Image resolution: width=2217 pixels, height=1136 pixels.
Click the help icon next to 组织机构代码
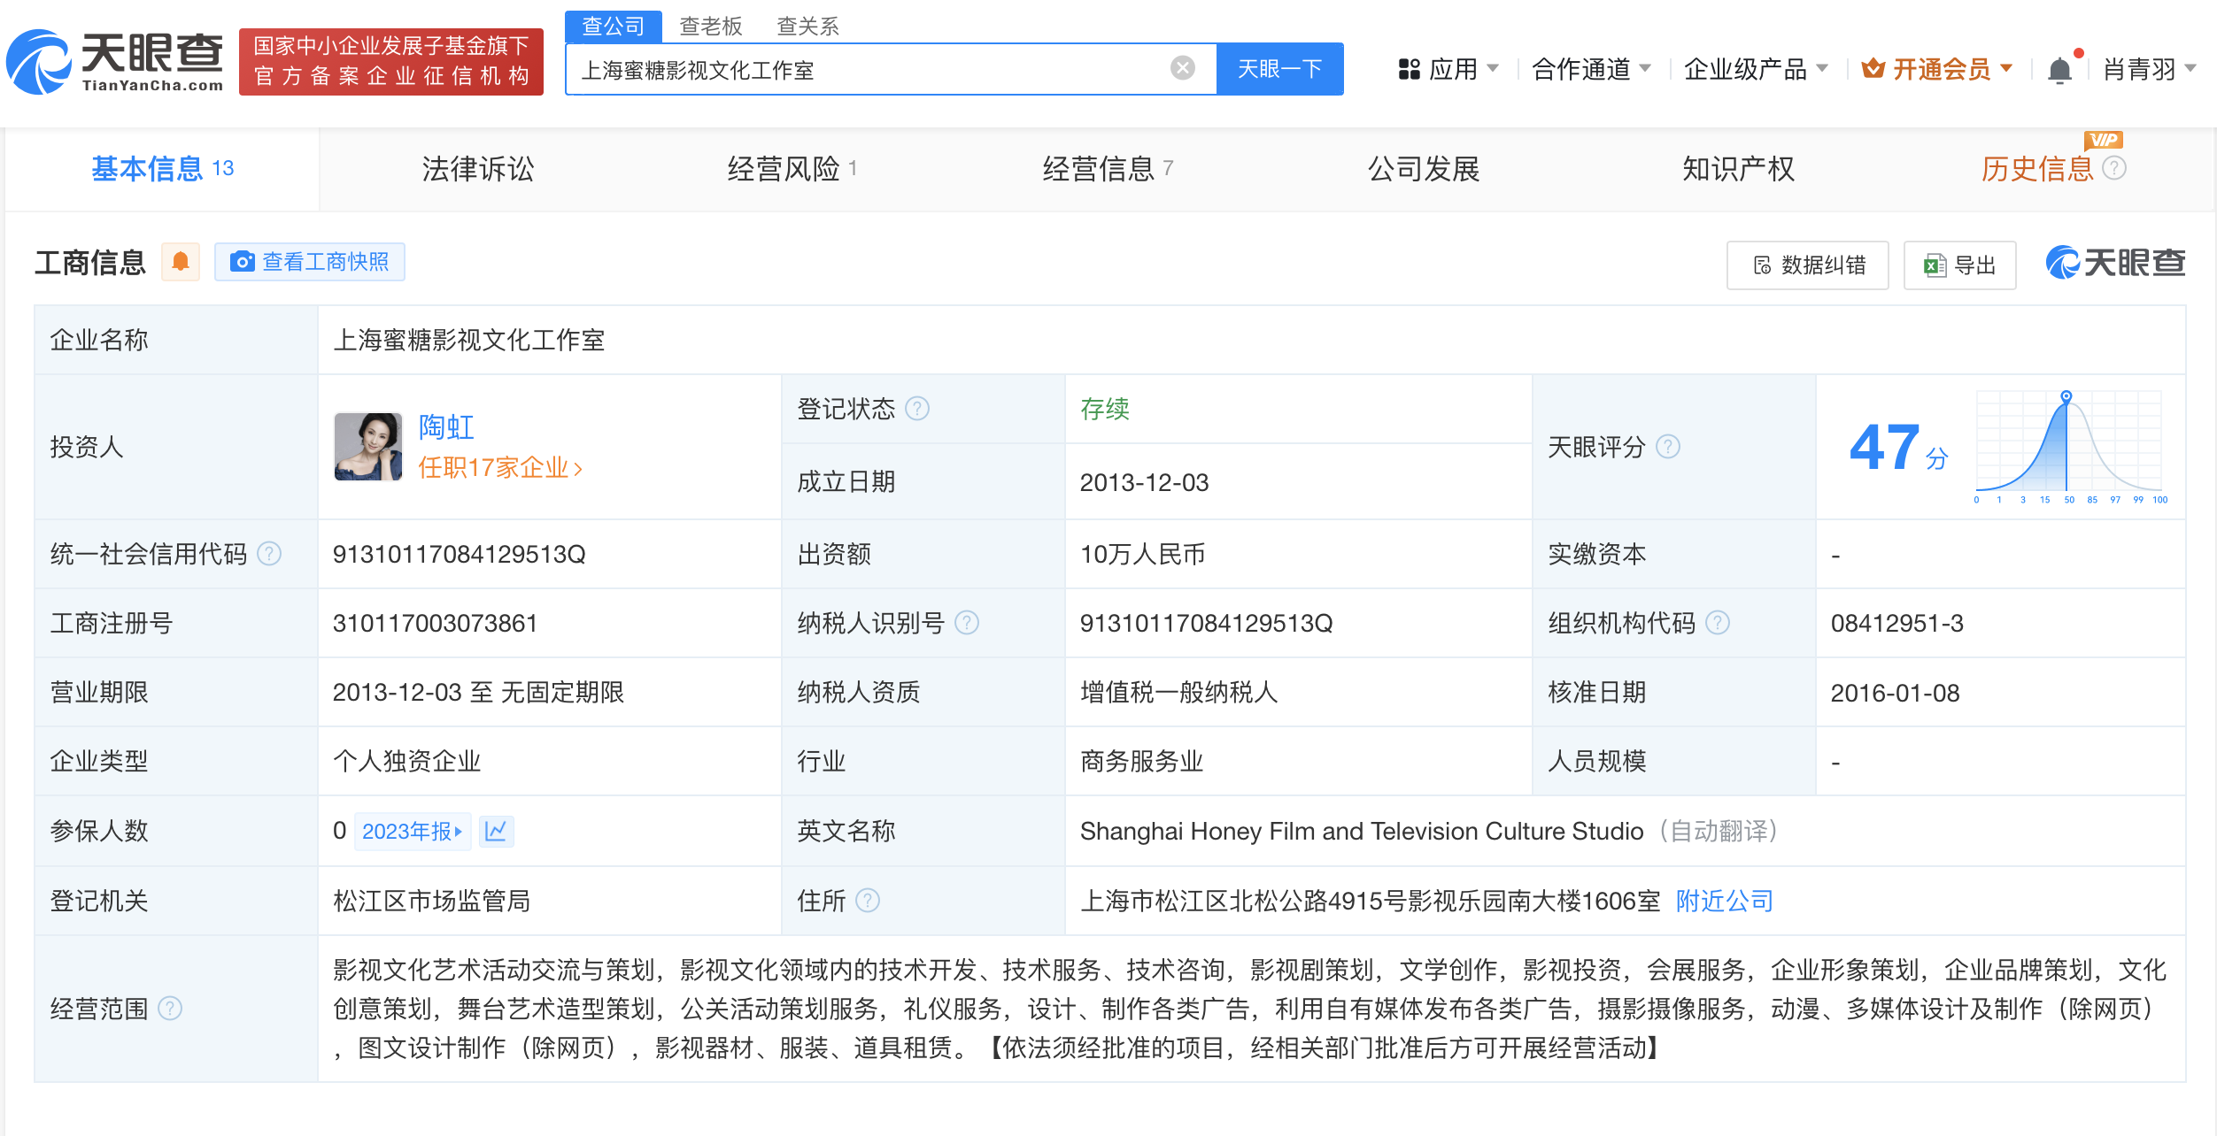pos(1718,623)
